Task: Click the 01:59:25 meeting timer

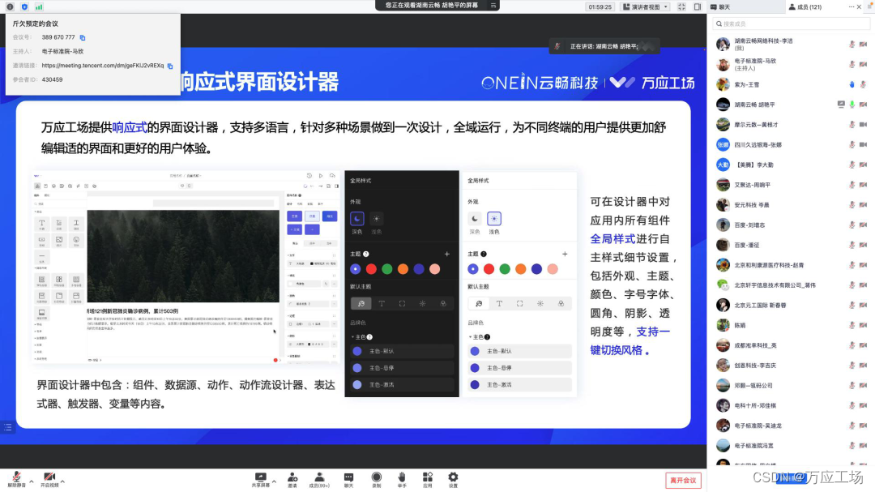Action: pyautogui.click(x=600, y=6)
